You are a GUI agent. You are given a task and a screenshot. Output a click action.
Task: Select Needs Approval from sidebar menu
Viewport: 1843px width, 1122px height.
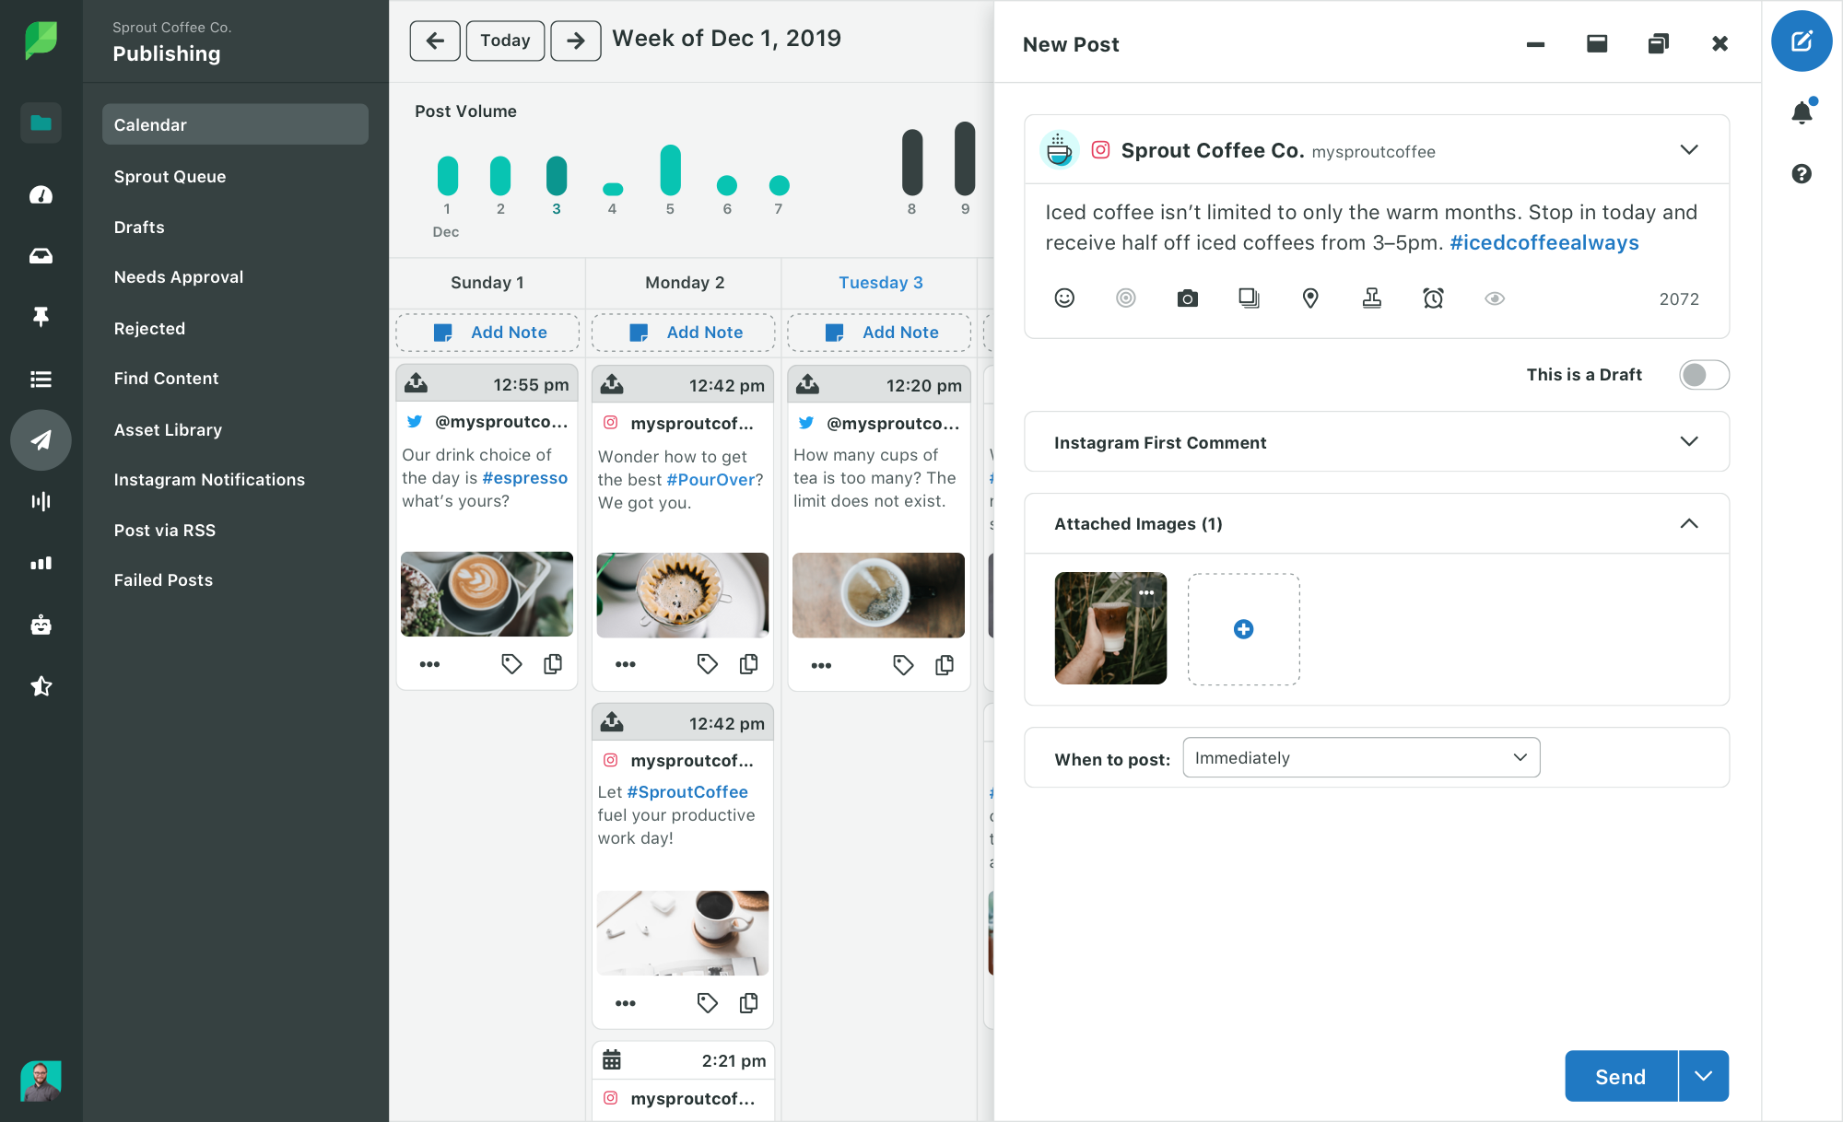click(x=178, y=277)
